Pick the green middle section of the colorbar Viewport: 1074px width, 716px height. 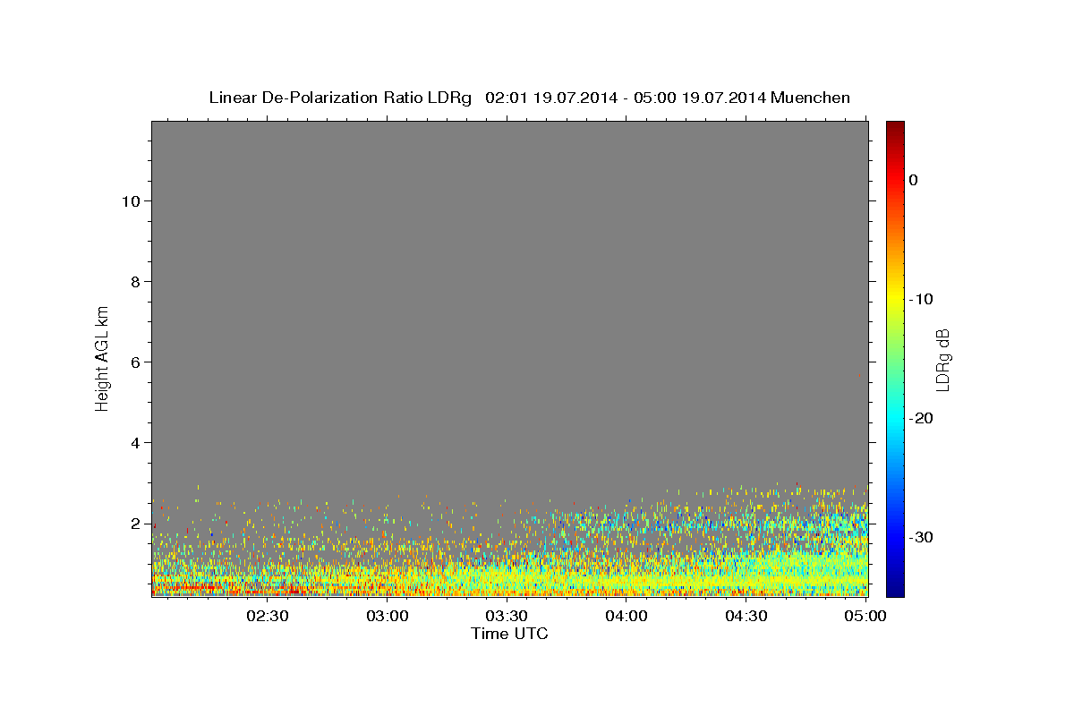895,359
